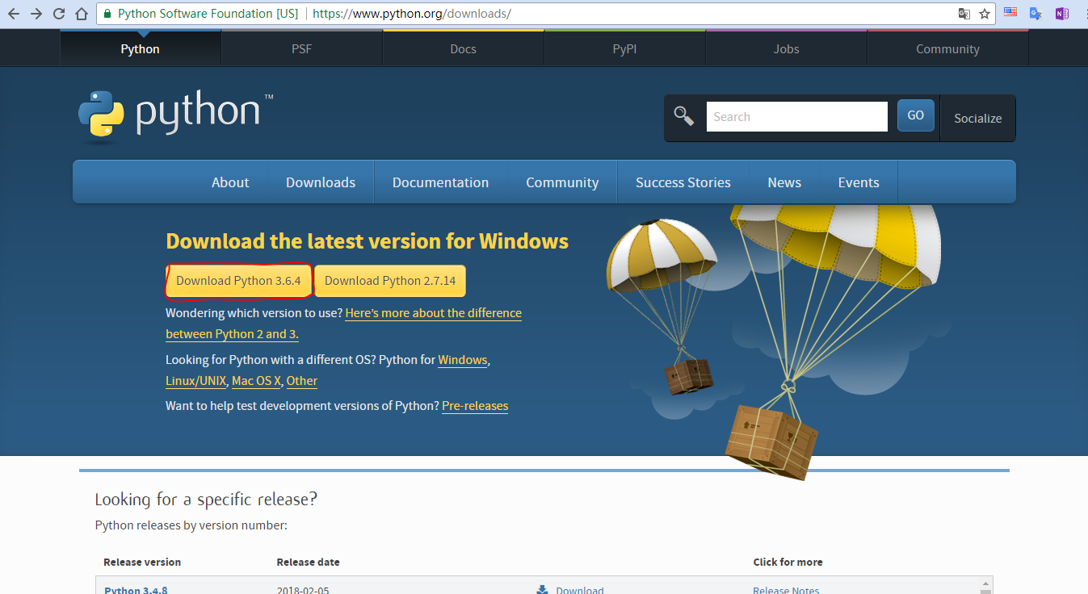The width and height of the screenshot is (1088, 594).
Task: Go back with browser back arrow
Action: tap(14, 14)
